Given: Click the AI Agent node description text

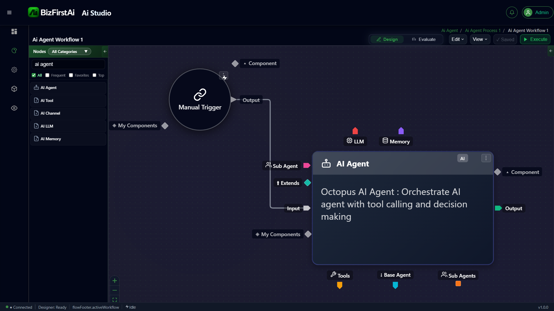Looking at the screenshot, I should (394, 204).
